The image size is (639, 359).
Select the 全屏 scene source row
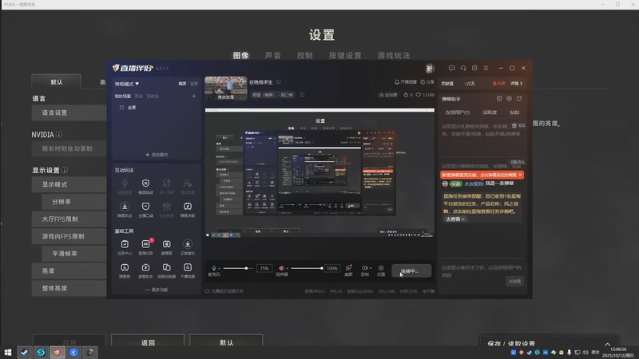pyautogui.click(x=157, y=108)
